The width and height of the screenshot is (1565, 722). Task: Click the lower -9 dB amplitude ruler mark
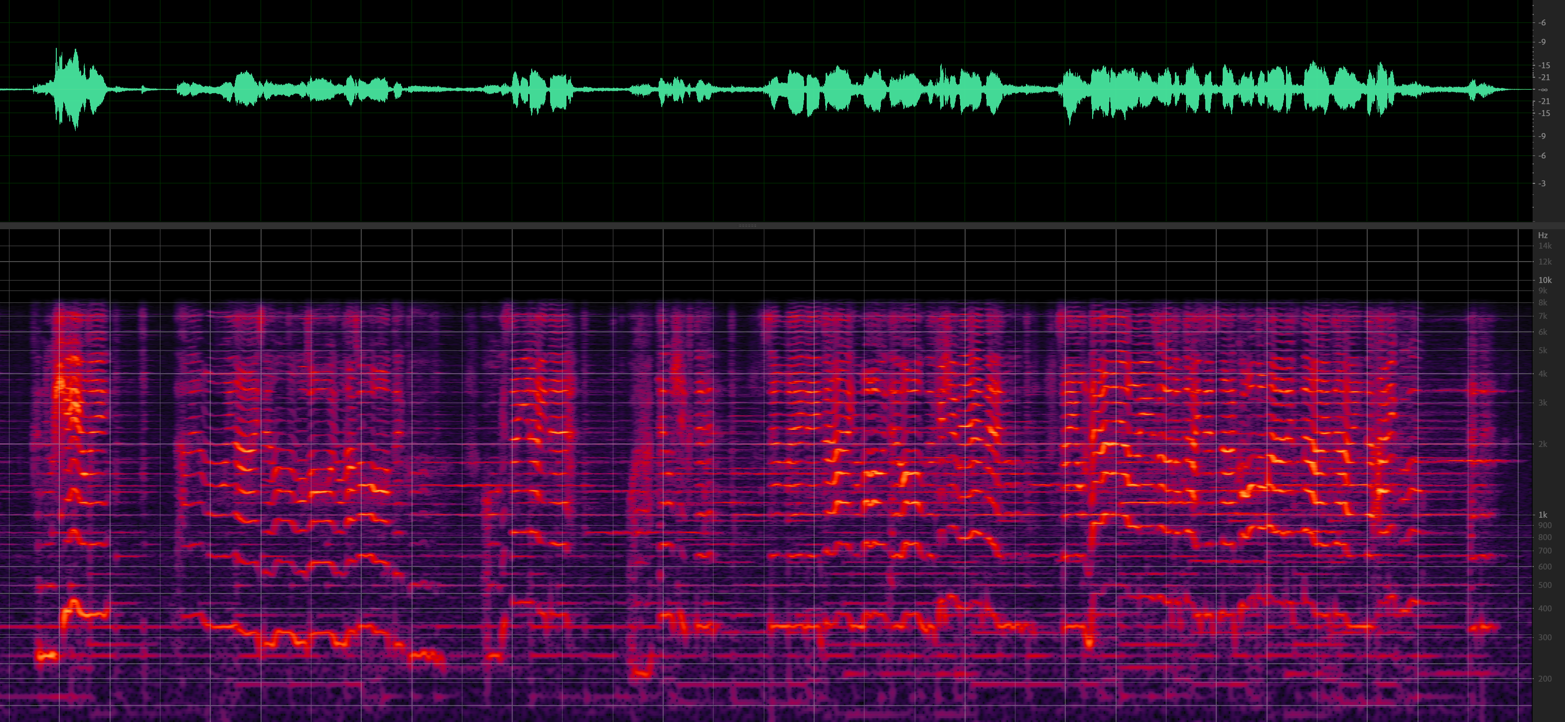click(1542, 136)
